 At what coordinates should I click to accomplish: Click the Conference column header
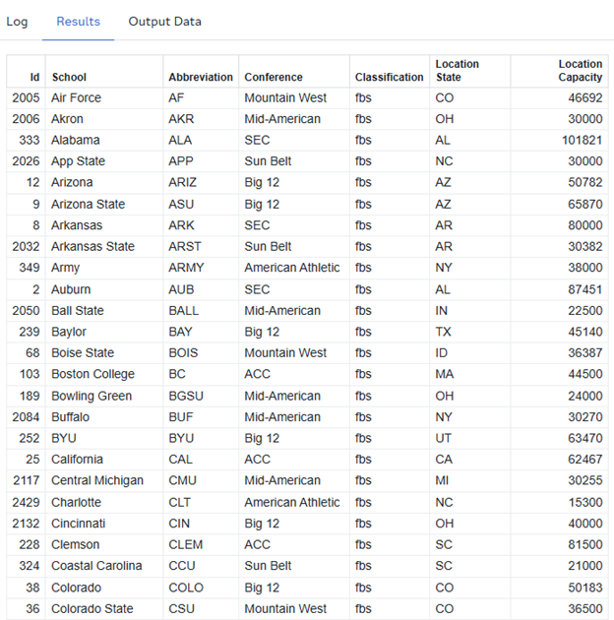[274, 77]
